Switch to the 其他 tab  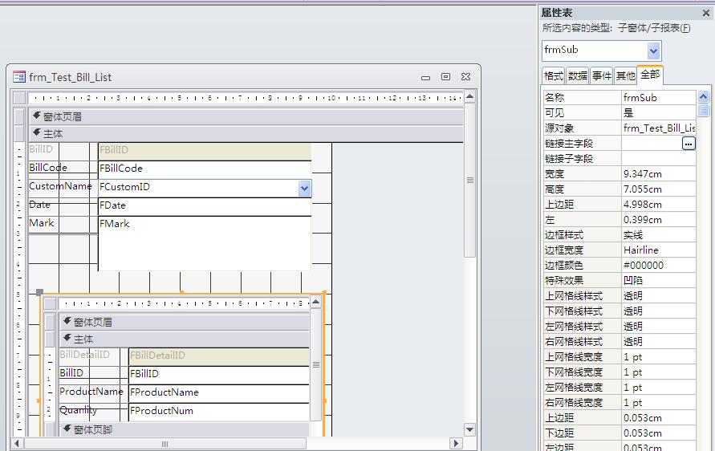click(x=625, y=75)
